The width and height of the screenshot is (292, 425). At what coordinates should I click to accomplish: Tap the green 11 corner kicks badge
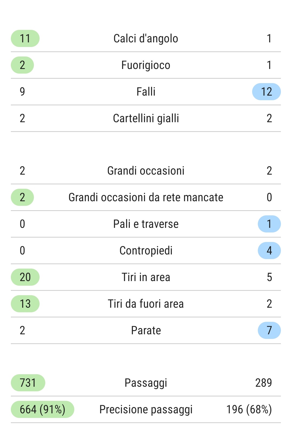click(x=25, y=38)
